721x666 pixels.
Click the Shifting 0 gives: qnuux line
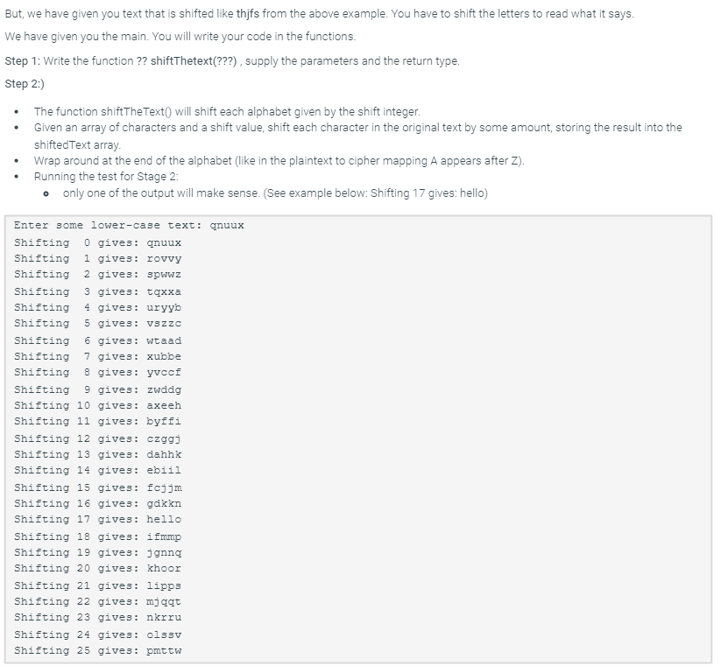click(97, 242)
